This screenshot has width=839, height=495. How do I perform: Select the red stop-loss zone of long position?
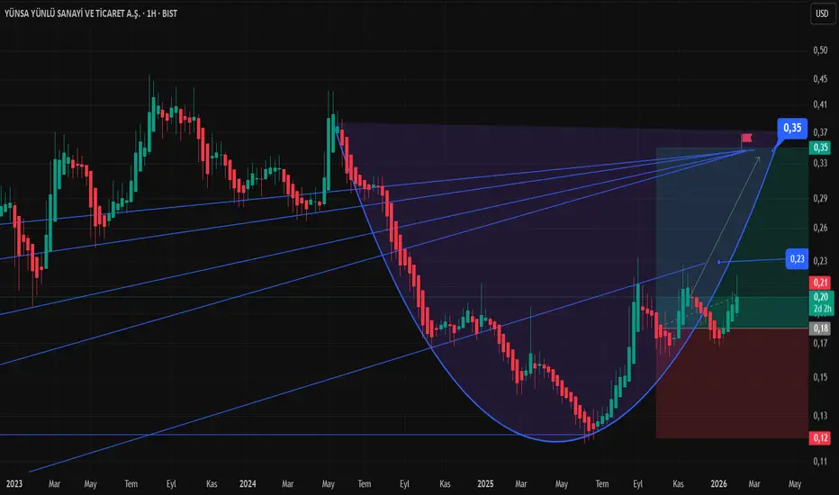tap(732, 383)
